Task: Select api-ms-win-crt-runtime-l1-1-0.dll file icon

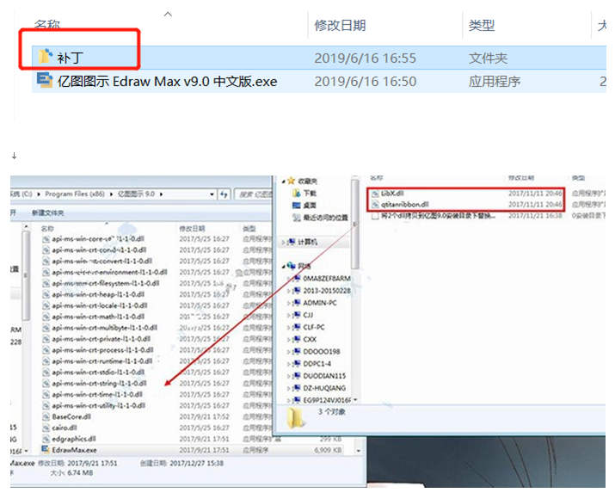Action: point(46,360)
